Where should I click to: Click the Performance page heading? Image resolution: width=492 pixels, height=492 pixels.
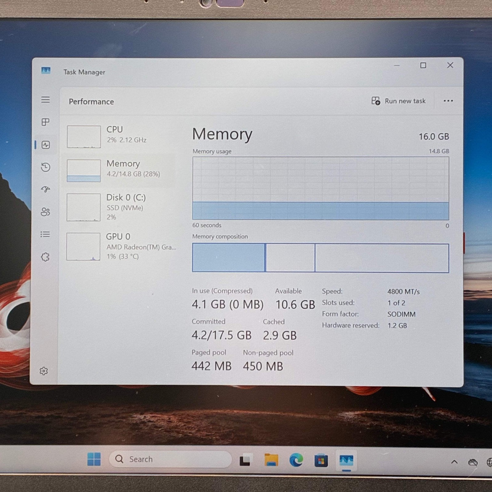point(91,101)
